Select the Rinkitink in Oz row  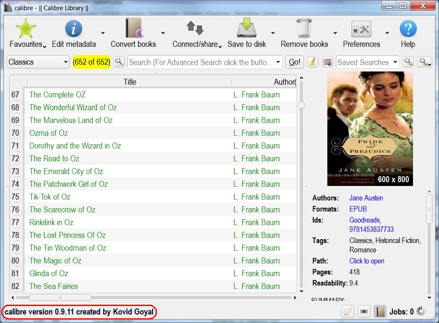point(160,222)
